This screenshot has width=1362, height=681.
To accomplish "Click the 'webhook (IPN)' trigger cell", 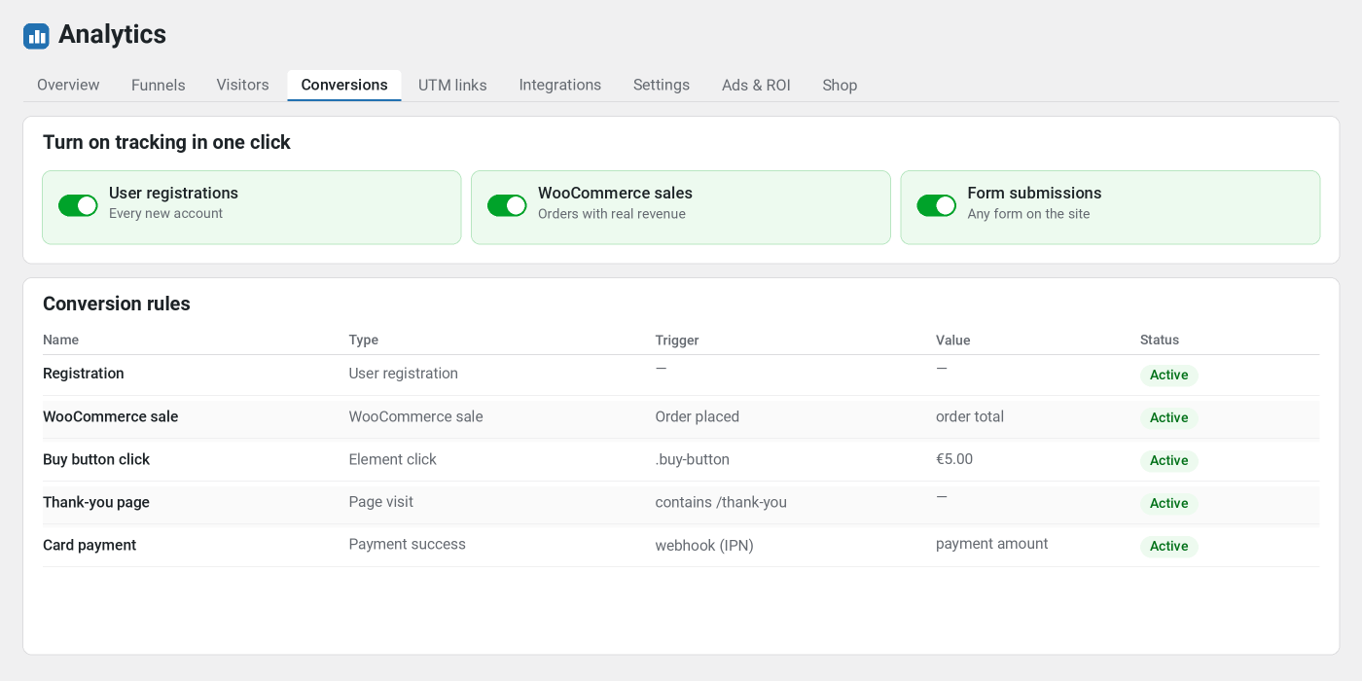I will (704, 546).
